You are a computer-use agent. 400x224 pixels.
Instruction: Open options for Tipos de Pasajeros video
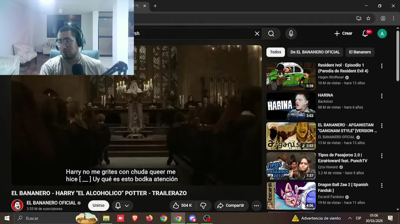click(x=382, y=156)
